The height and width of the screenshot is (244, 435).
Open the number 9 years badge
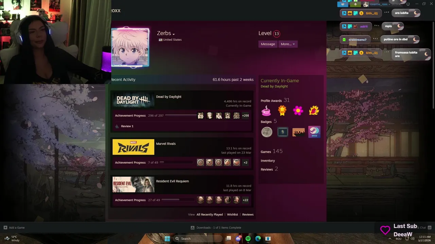(282, 132)
